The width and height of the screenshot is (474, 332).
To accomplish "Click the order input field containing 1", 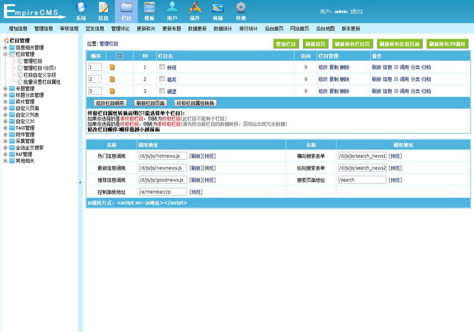I will 95,67.
